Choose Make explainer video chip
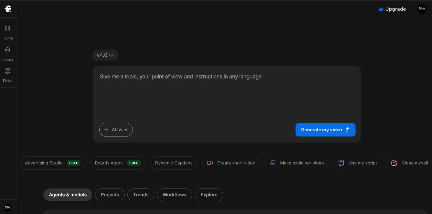This screenshot has height=214, width=432. pos(296,163)
